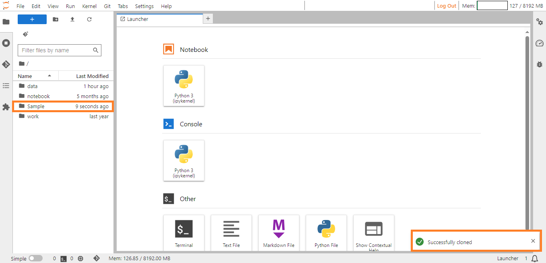
Task: Launch a new Terminal
Action: pyautogui.click(x=184, y=233)
